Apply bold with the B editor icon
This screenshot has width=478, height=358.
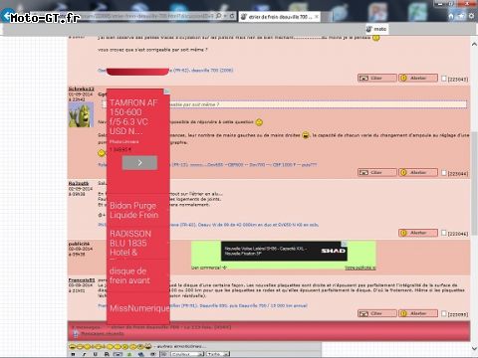[74, 354]
